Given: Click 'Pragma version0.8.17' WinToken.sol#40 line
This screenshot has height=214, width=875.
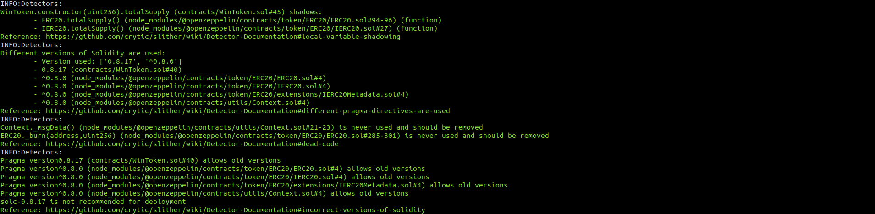Looking at the screenshot, I should coord(140,160).
